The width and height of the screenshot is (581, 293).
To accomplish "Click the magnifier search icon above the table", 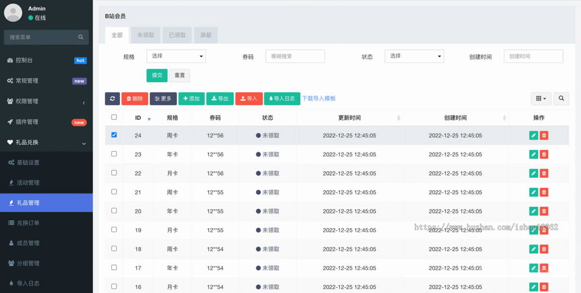I will [561, 98].
